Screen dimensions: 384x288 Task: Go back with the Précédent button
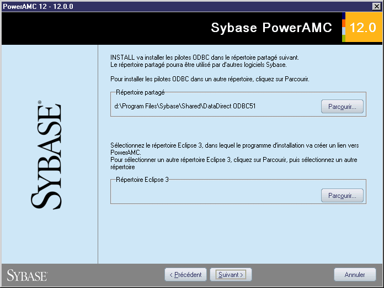pyautogui.click(x=185, y=275)
